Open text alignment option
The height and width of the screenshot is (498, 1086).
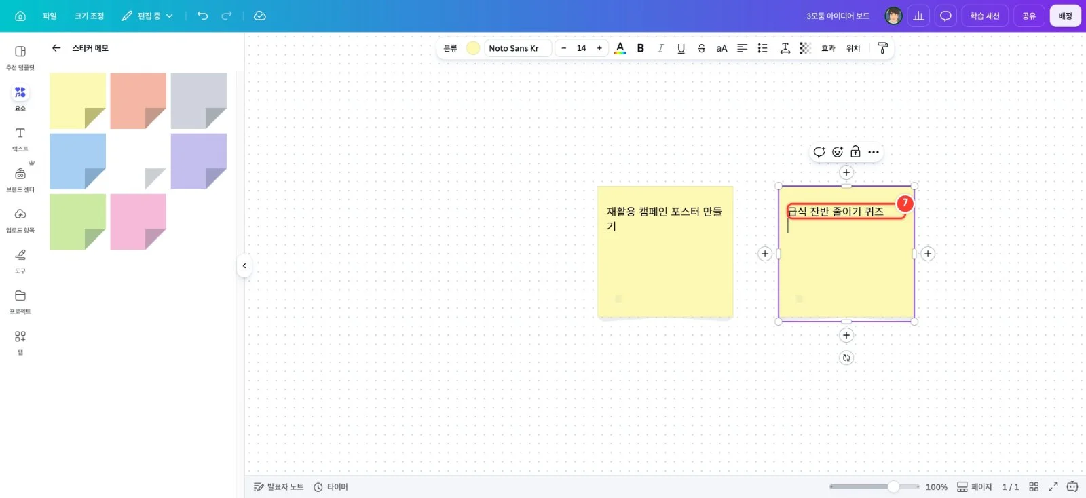click(x=743, y=48)
